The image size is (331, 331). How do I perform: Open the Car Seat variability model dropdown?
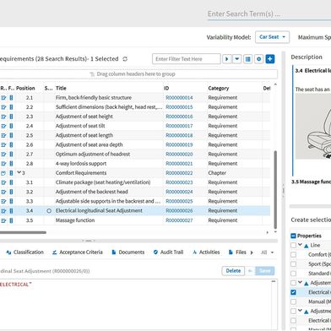[x=272, y=37]
